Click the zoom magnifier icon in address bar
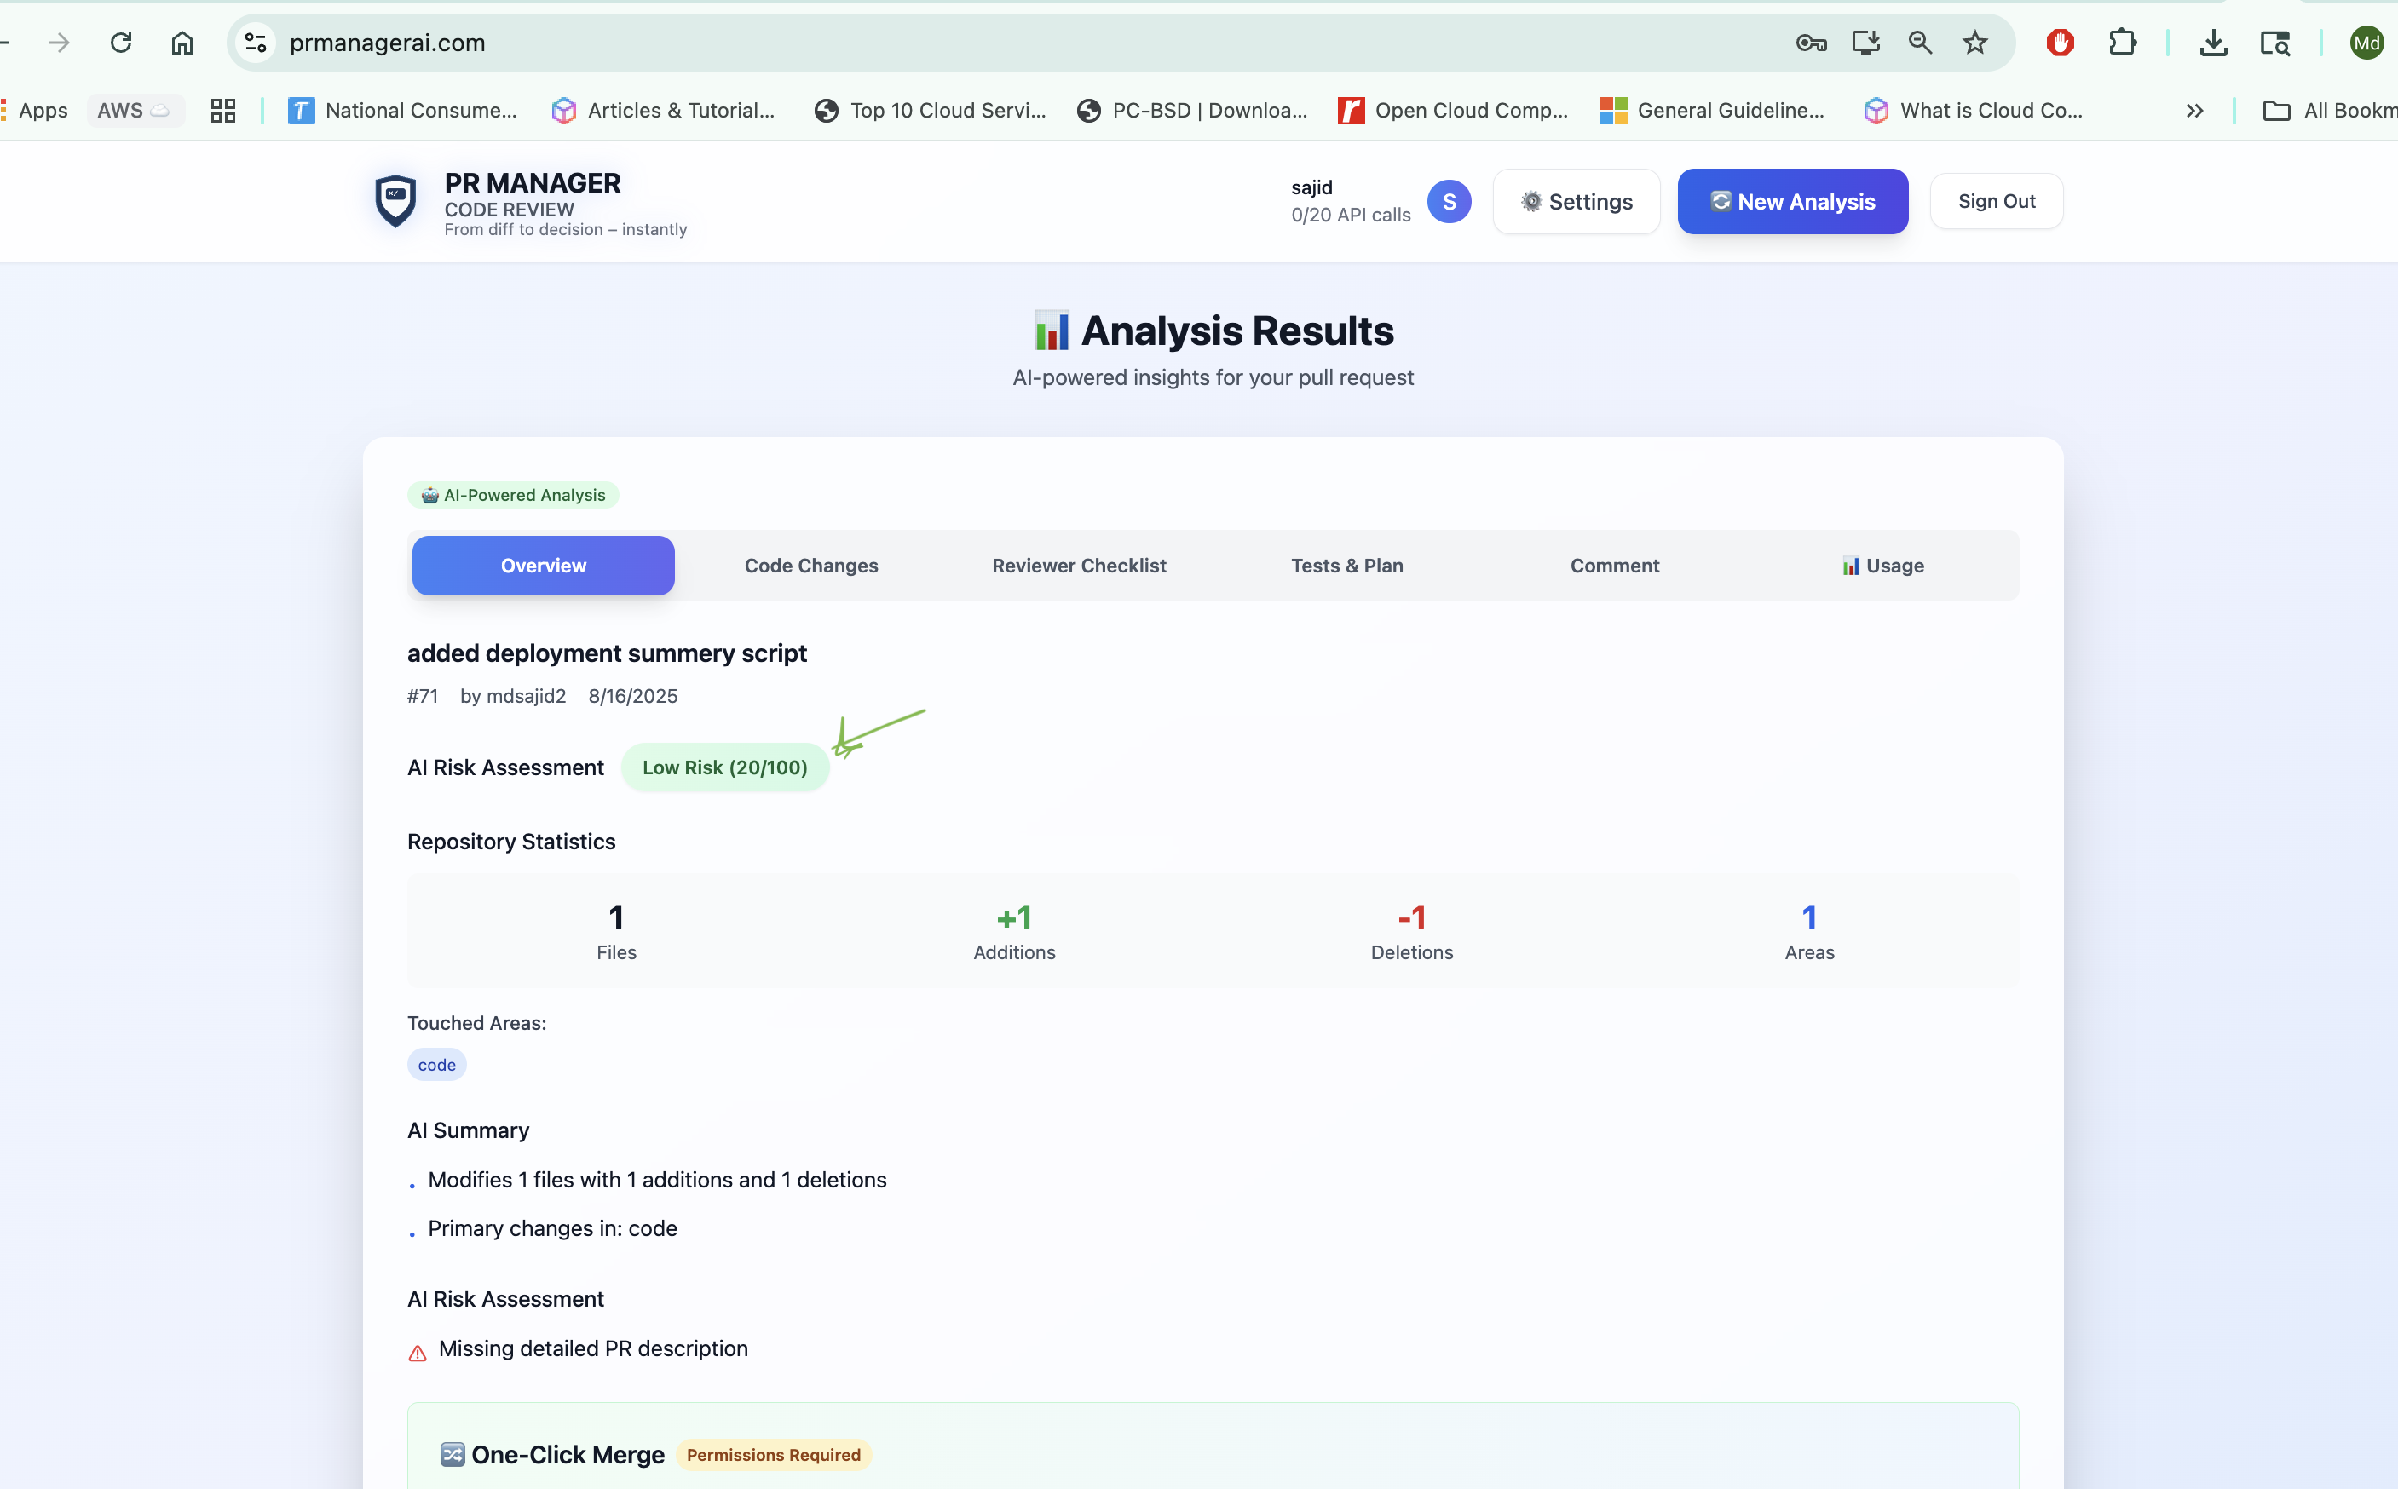This screenshot has width=2398, height=1489. [1919, 43]
